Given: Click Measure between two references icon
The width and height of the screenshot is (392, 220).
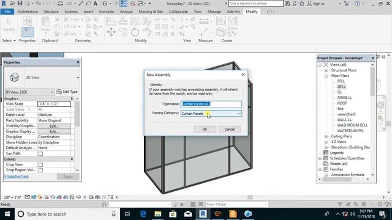Looking at the screenshot, I should point(203,21).
